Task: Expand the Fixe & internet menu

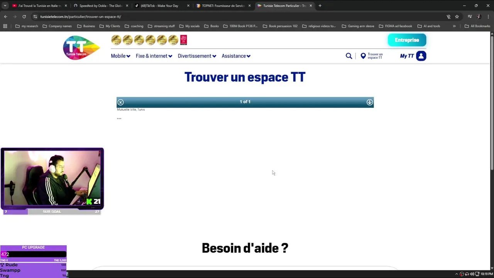Action: click(154, 56)
